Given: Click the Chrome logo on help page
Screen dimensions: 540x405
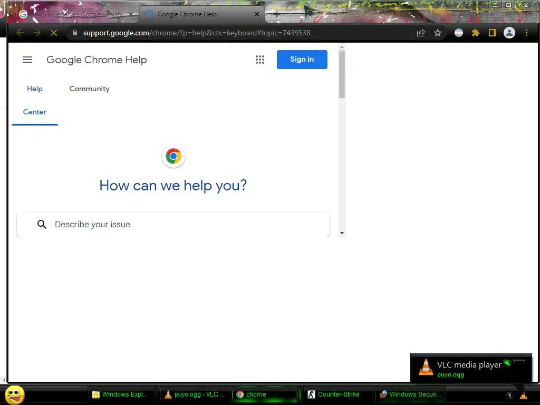Looking at the screenshot, I should pyautogui.click(x=173, y=156).
